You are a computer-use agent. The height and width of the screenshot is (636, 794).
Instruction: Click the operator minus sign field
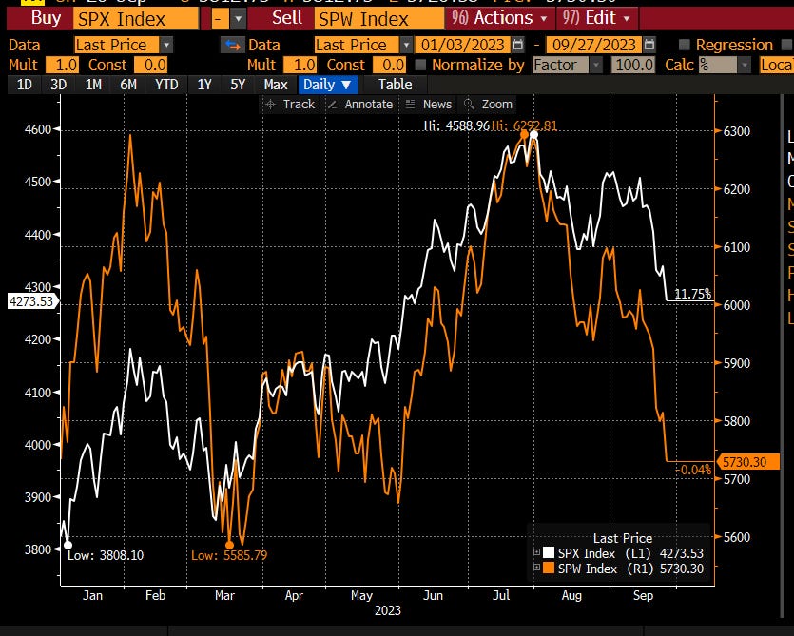tap(221, 19)
